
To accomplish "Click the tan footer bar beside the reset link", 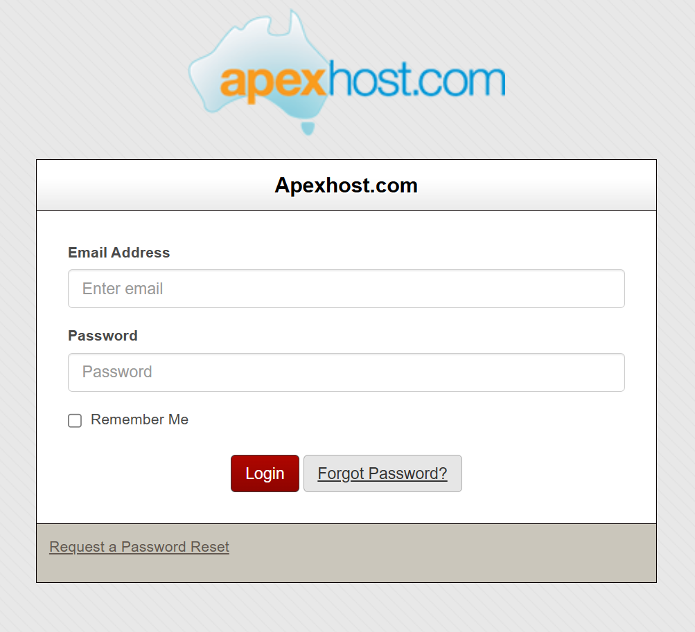I will tap(442, 552).
